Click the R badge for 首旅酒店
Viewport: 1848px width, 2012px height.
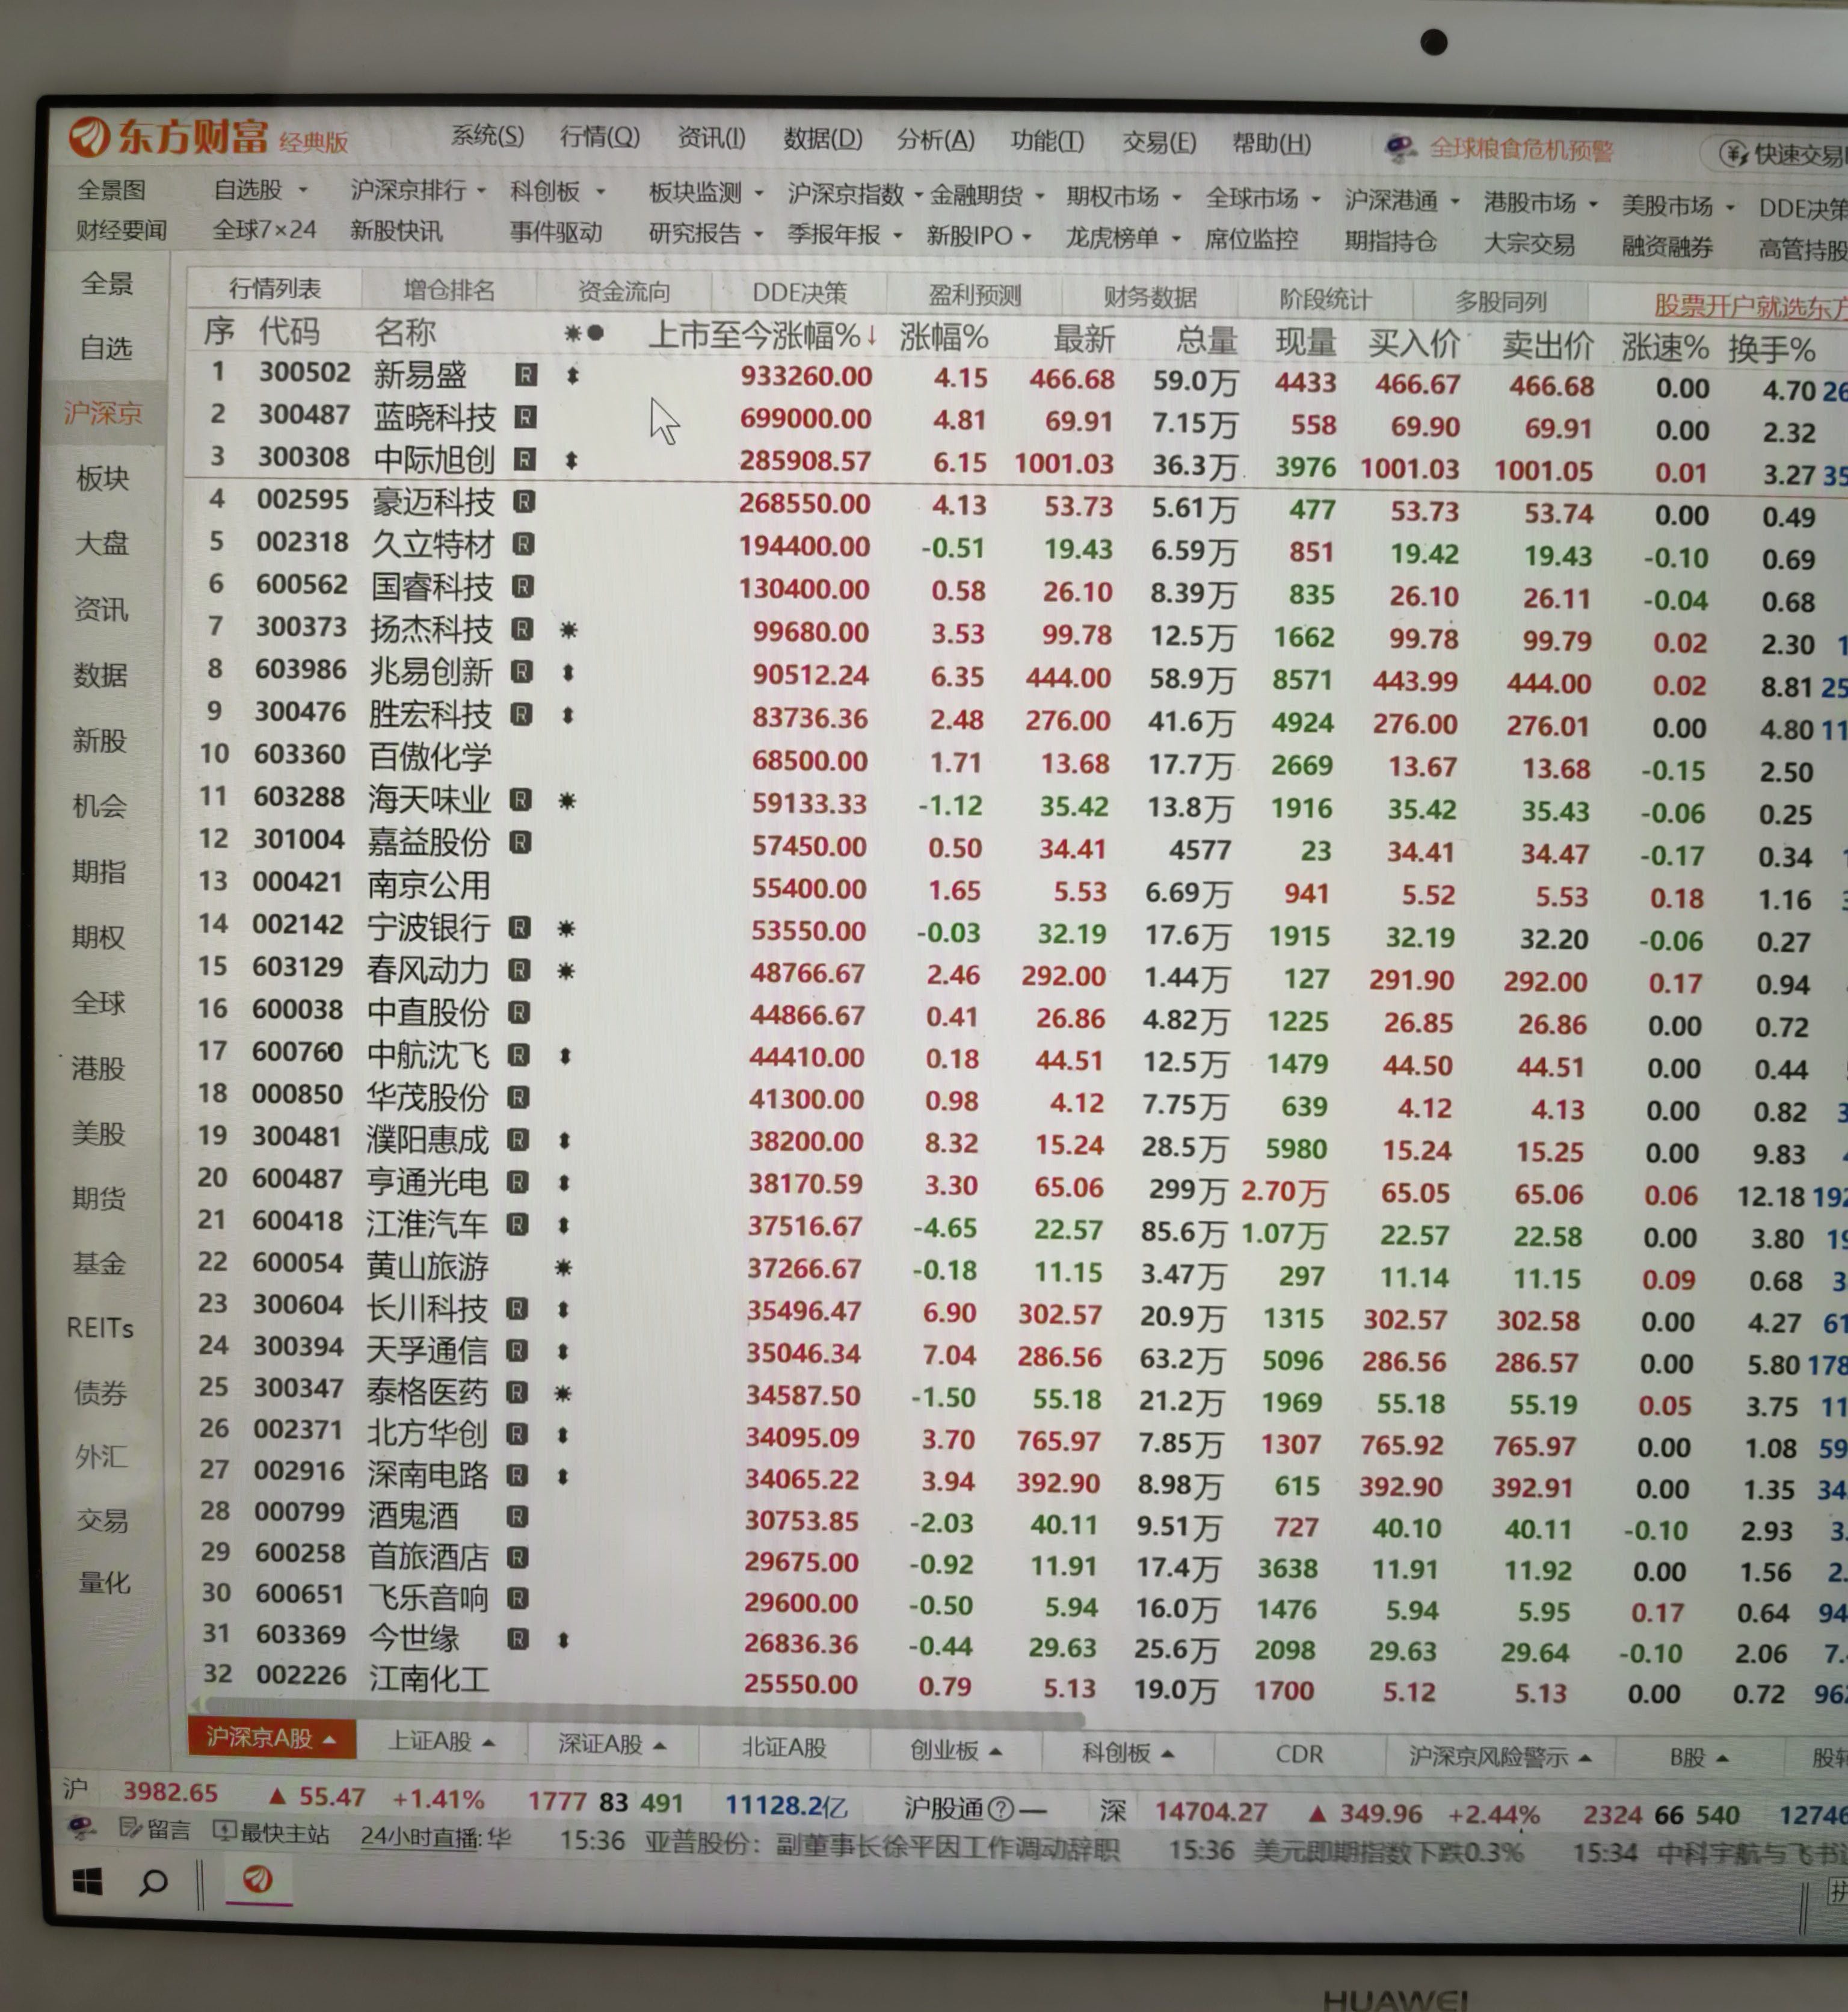tap(517, 1557)
